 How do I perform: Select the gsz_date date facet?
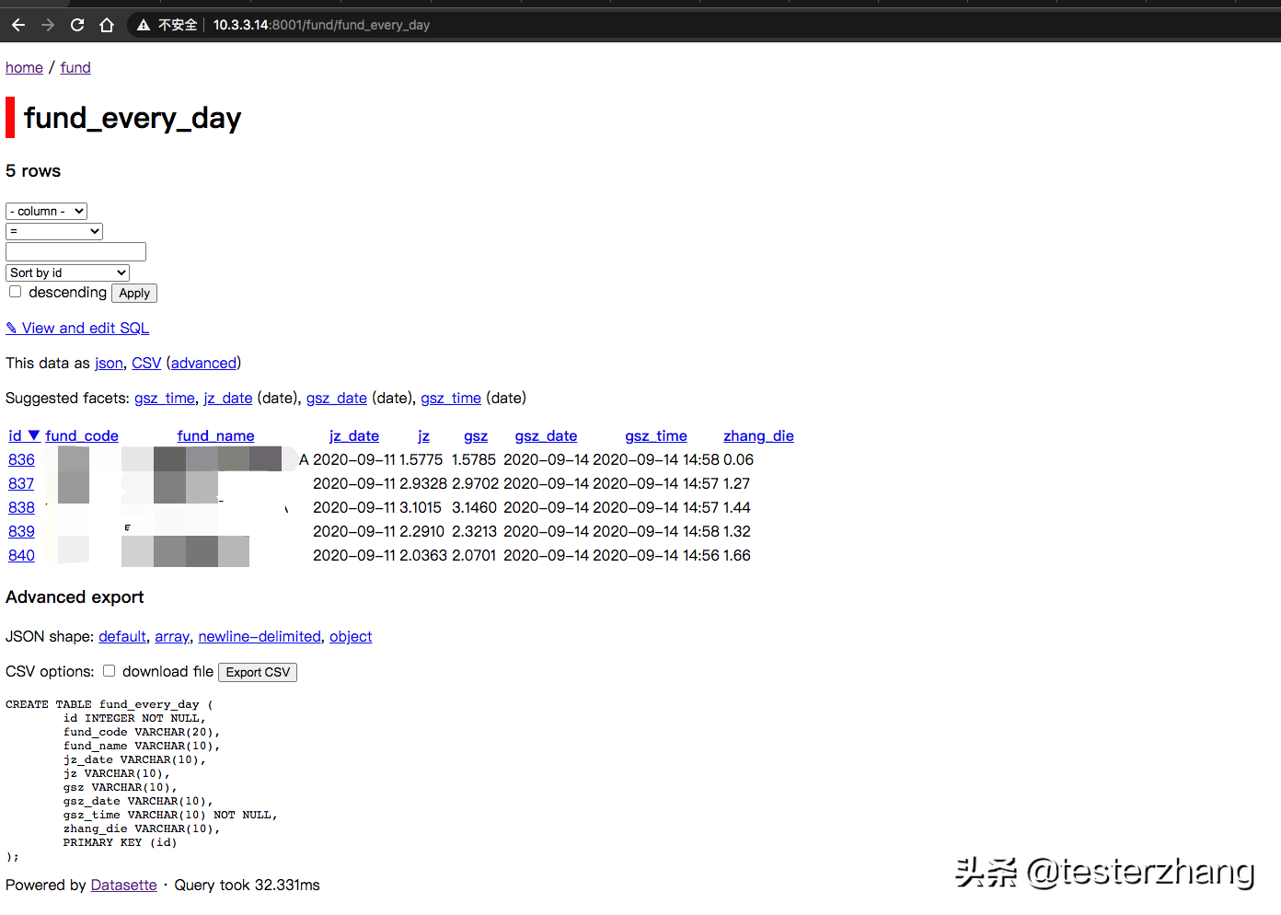tap(337, 398)
